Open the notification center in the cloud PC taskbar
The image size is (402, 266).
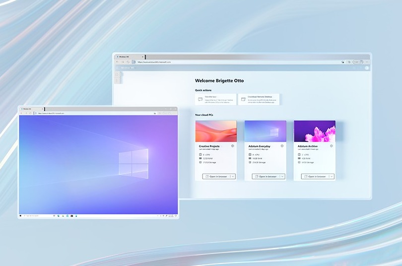tap(176, 216)
